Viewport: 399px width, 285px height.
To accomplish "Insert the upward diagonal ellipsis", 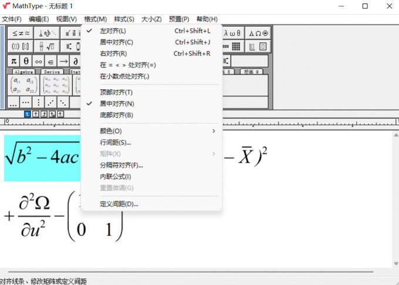I will [x=50, y=102].
